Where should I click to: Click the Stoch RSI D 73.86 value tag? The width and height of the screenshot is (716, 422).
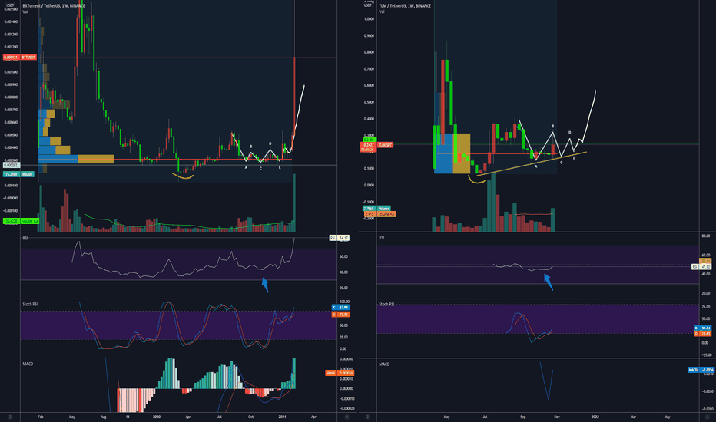340,315
